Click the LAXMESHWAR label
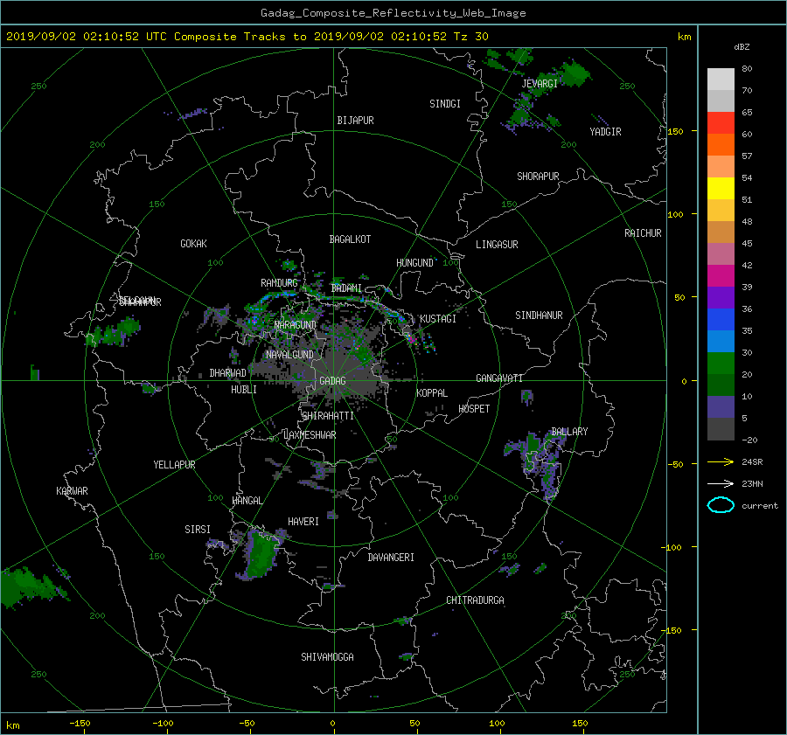Screen dimensions: 787x735 point(310,435)
